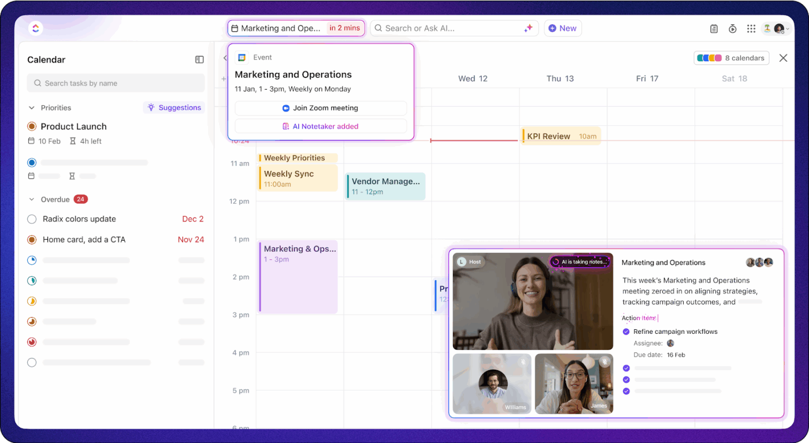Open the apps grid launcher icon
This screenshot has width=809, height=443.
pyautogui.click(x=751, y=28)
